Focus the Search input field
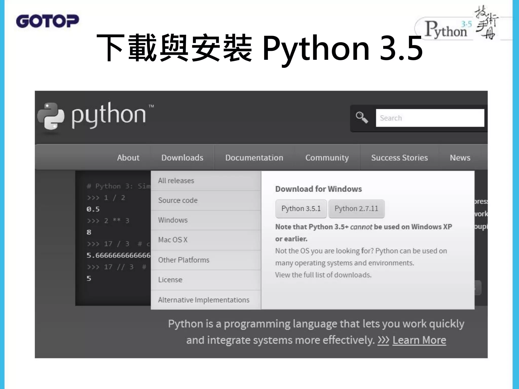519x389 pixels. coord(430,118)
